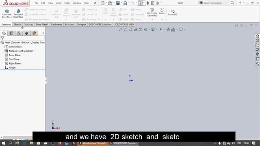The width and height of the screenshot is (260, 146).
Task: Open the PropertyManager tab
Action: click(11, 33)
